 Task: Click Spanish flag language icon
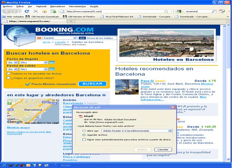(x=39, y=38)
